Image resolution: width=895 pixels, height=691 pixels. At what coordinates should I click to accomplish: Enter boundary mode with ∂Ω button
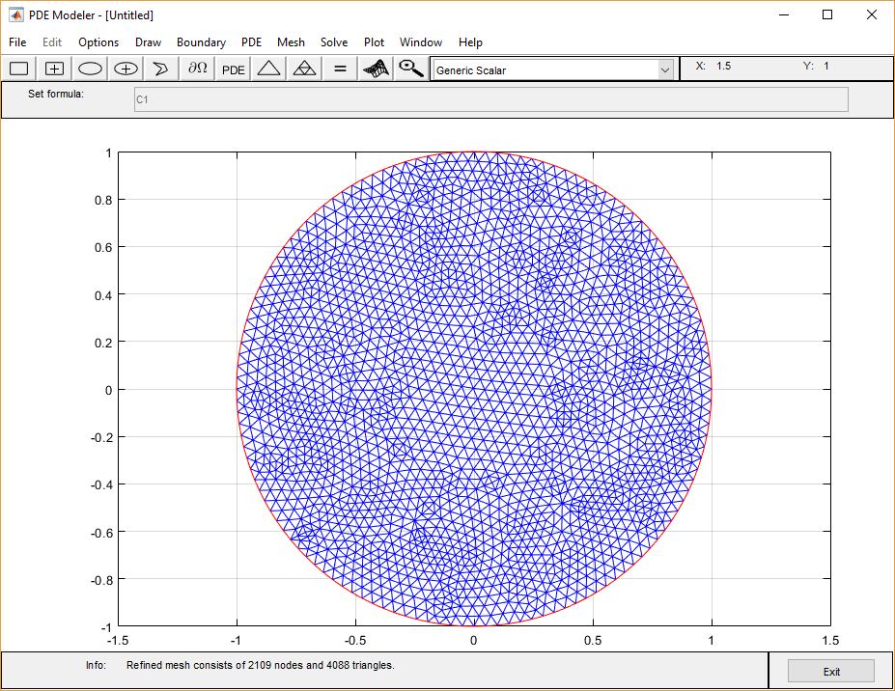pyautogui.click(x=198, y=69)
